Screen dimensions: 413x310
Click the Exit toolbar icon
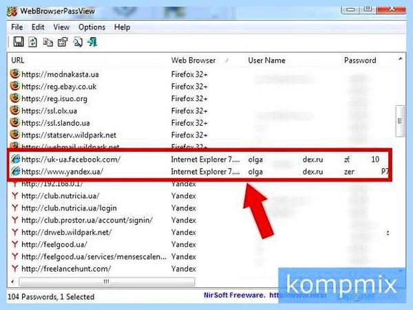(x=92, y=42)
